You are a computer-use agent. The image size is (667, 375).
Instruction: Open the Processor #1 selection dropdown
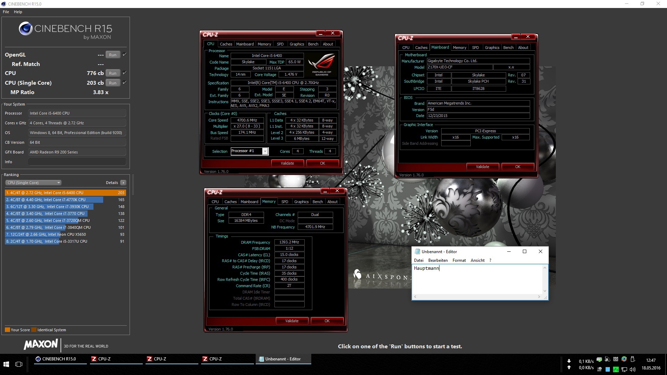265,151
